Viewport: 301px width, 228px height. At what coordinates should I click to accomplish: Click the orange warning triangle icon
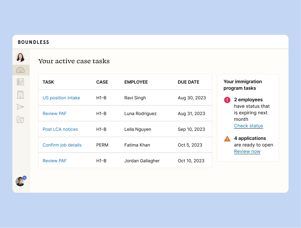[227, 139]
